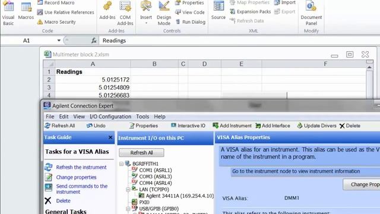Select row 3 header
This screenshot has width=380, height=214.
(x=49, y=87)
